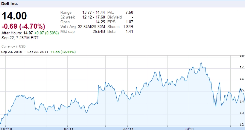Click the 14.25 open price value
This screenshot has height=130, width=245.
100,22
